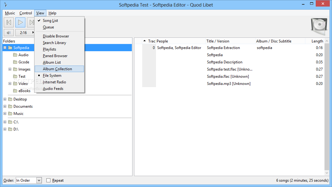Click the scrollbar up arrow
This screenshot has width=332, height=187.
(327, 41)
